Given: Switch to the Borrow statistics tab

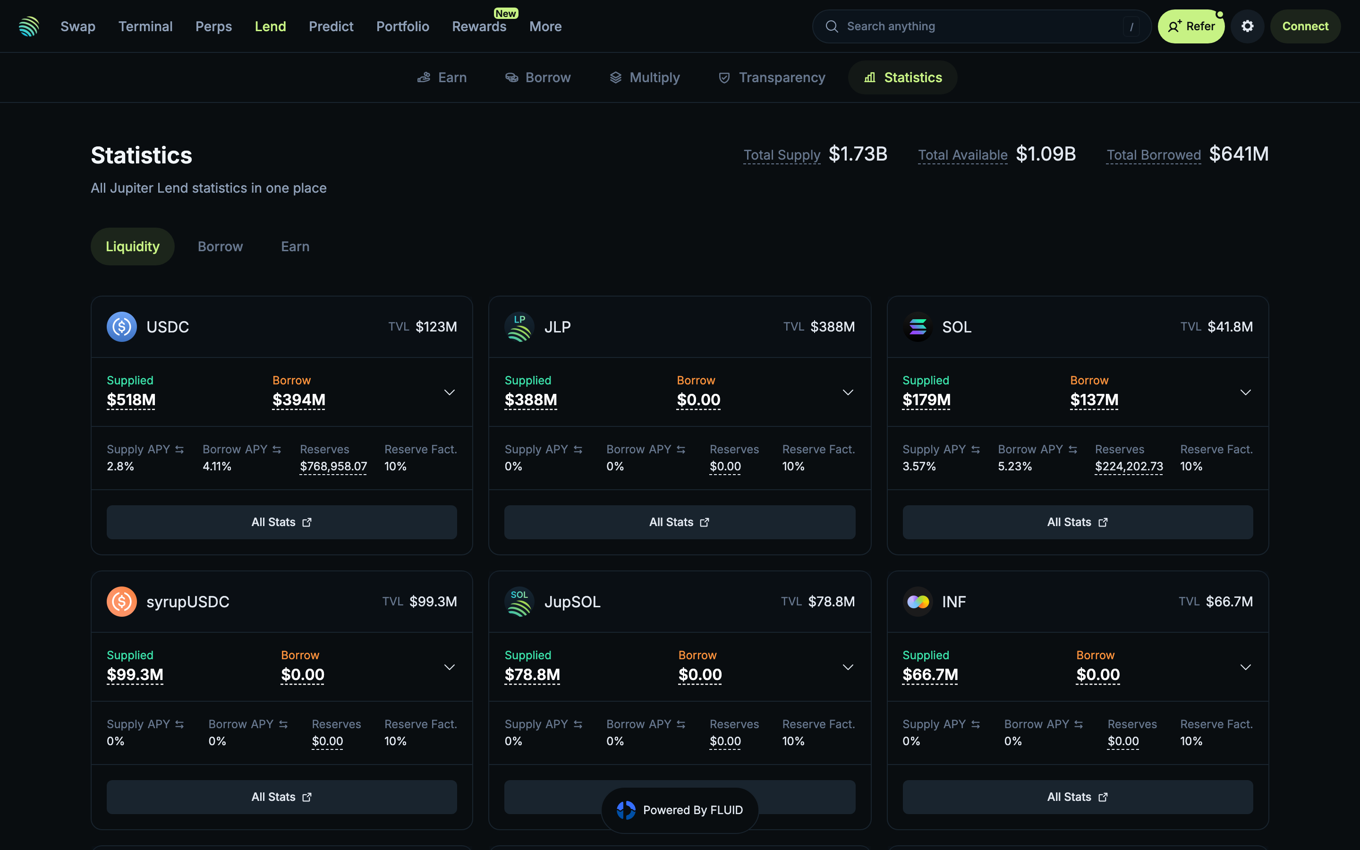Looking at the screenshot, I should click(x=220, y=246).
